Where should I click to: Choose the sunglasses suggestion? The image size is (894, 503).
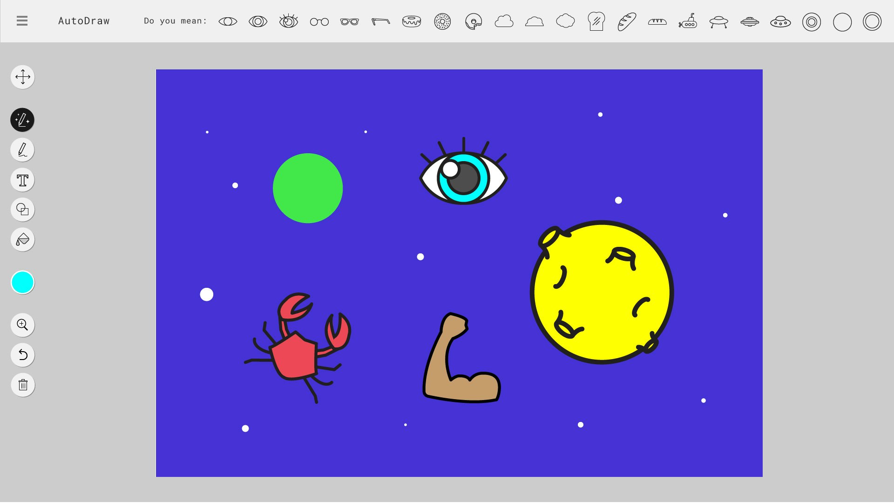350,21
